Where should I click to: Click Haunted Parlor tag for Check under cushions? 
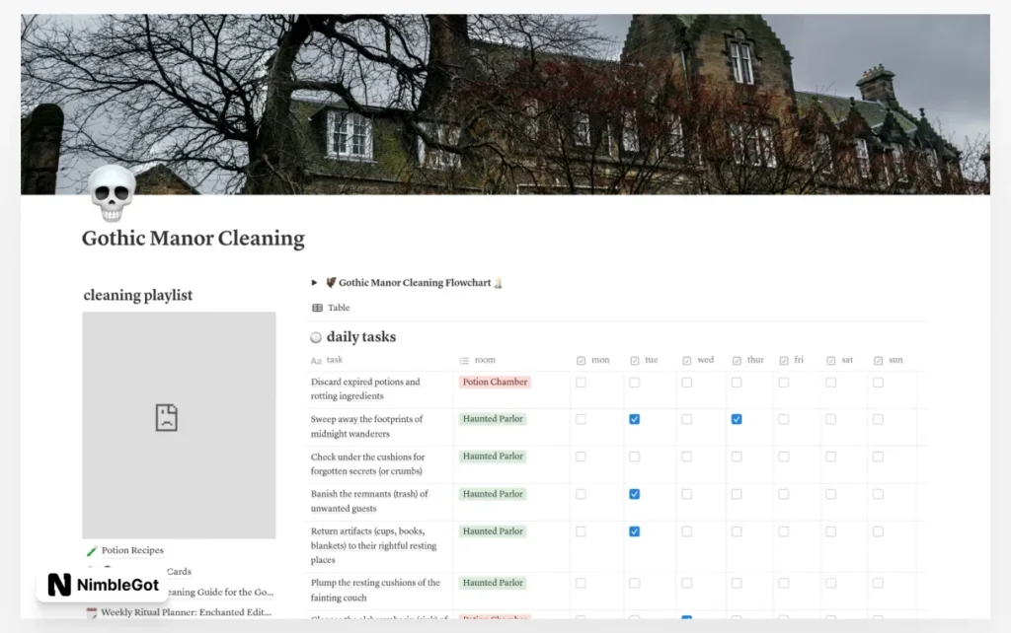[493, 456]
